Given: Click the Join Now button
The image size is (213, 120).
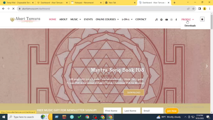Looking at the screenshot, I should click(172, 111).
